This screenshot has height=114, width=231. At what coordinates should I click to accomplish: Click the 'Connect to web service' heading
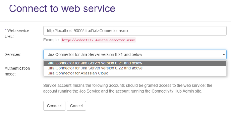tap(62, 8)
